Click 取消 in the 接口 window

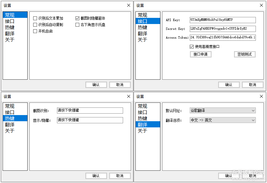click(253, 85)
